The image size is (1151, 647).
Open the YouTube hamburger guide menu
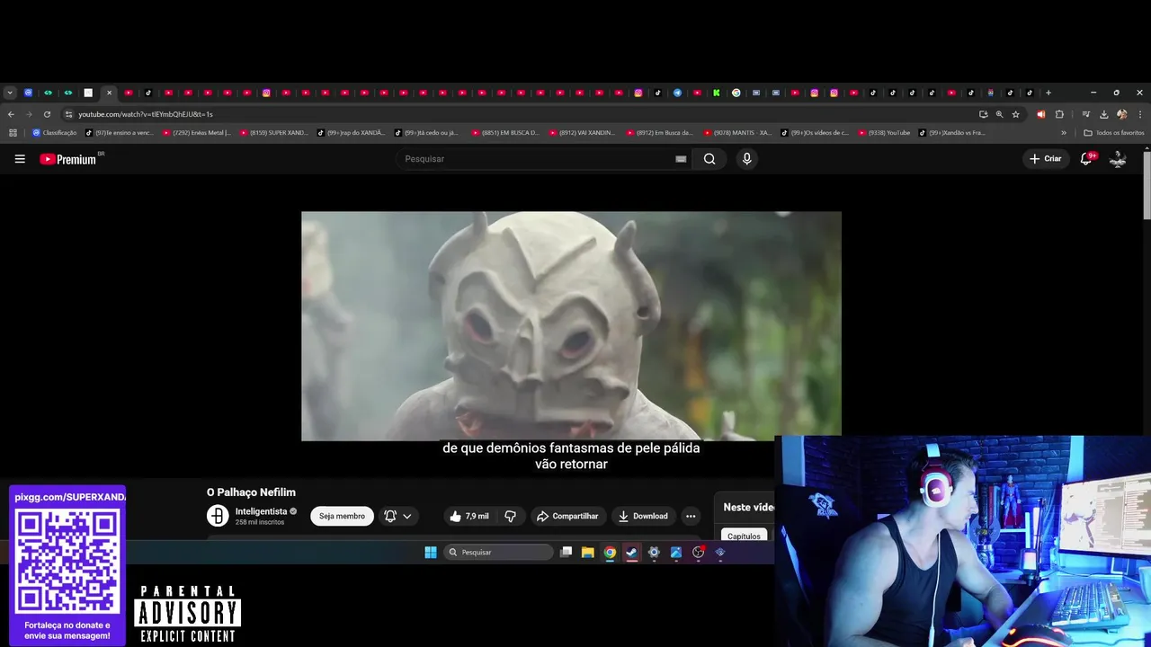pyautogui.click(x=20, y=159)
